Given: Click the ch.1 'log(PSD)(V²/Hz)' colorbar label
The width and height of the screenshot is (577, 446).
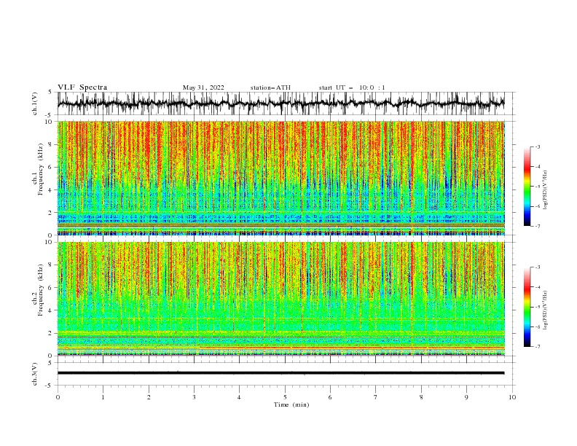Looking at the screenshot, I should point(545,190).
